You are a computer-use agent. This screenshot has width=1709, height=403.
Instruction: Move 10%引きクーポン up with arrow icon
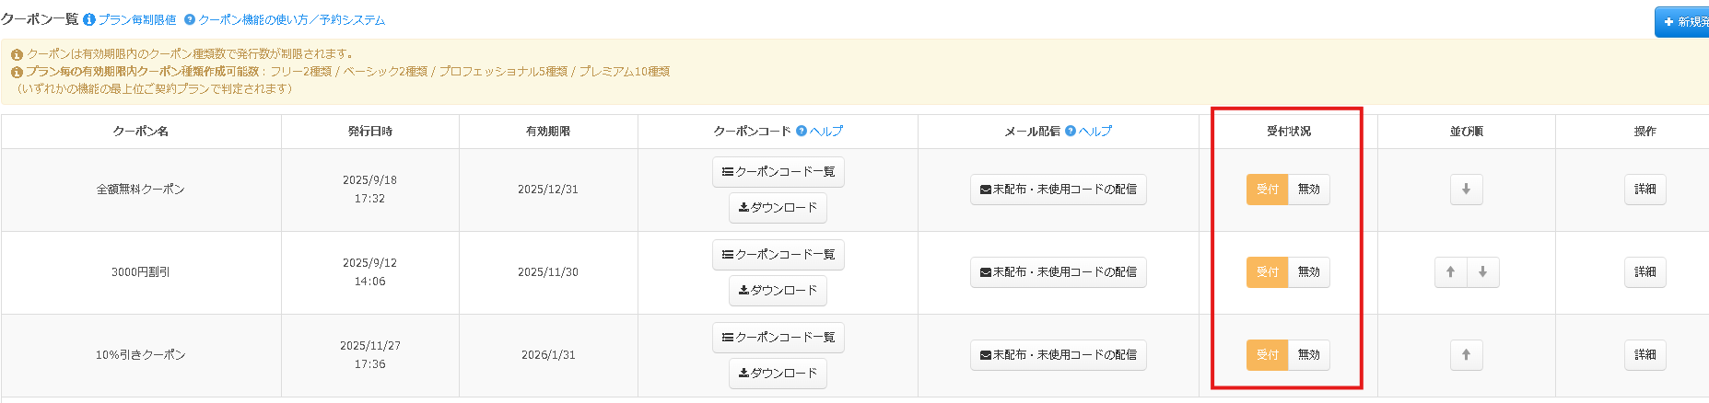(1466, 355)
